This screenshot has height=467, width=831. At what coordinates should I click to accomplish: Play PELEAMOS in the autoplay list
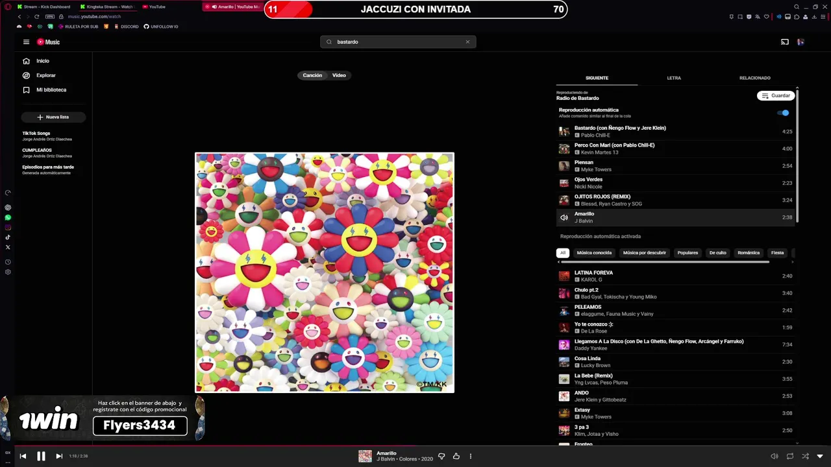[675, 310]
